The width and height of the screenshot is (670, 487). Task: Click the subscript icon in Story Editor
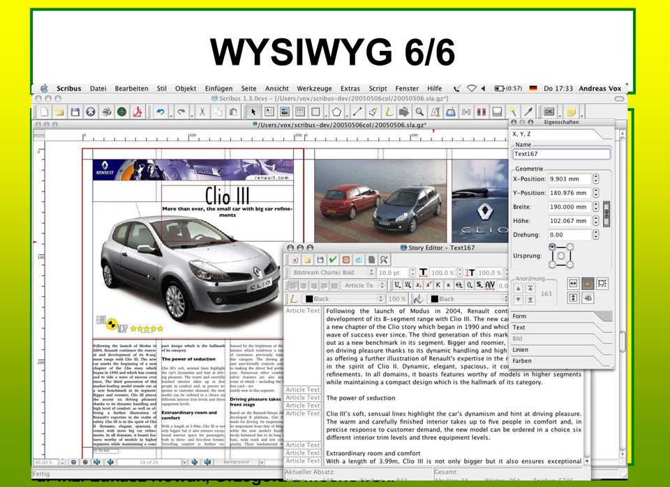click(418, 285)
